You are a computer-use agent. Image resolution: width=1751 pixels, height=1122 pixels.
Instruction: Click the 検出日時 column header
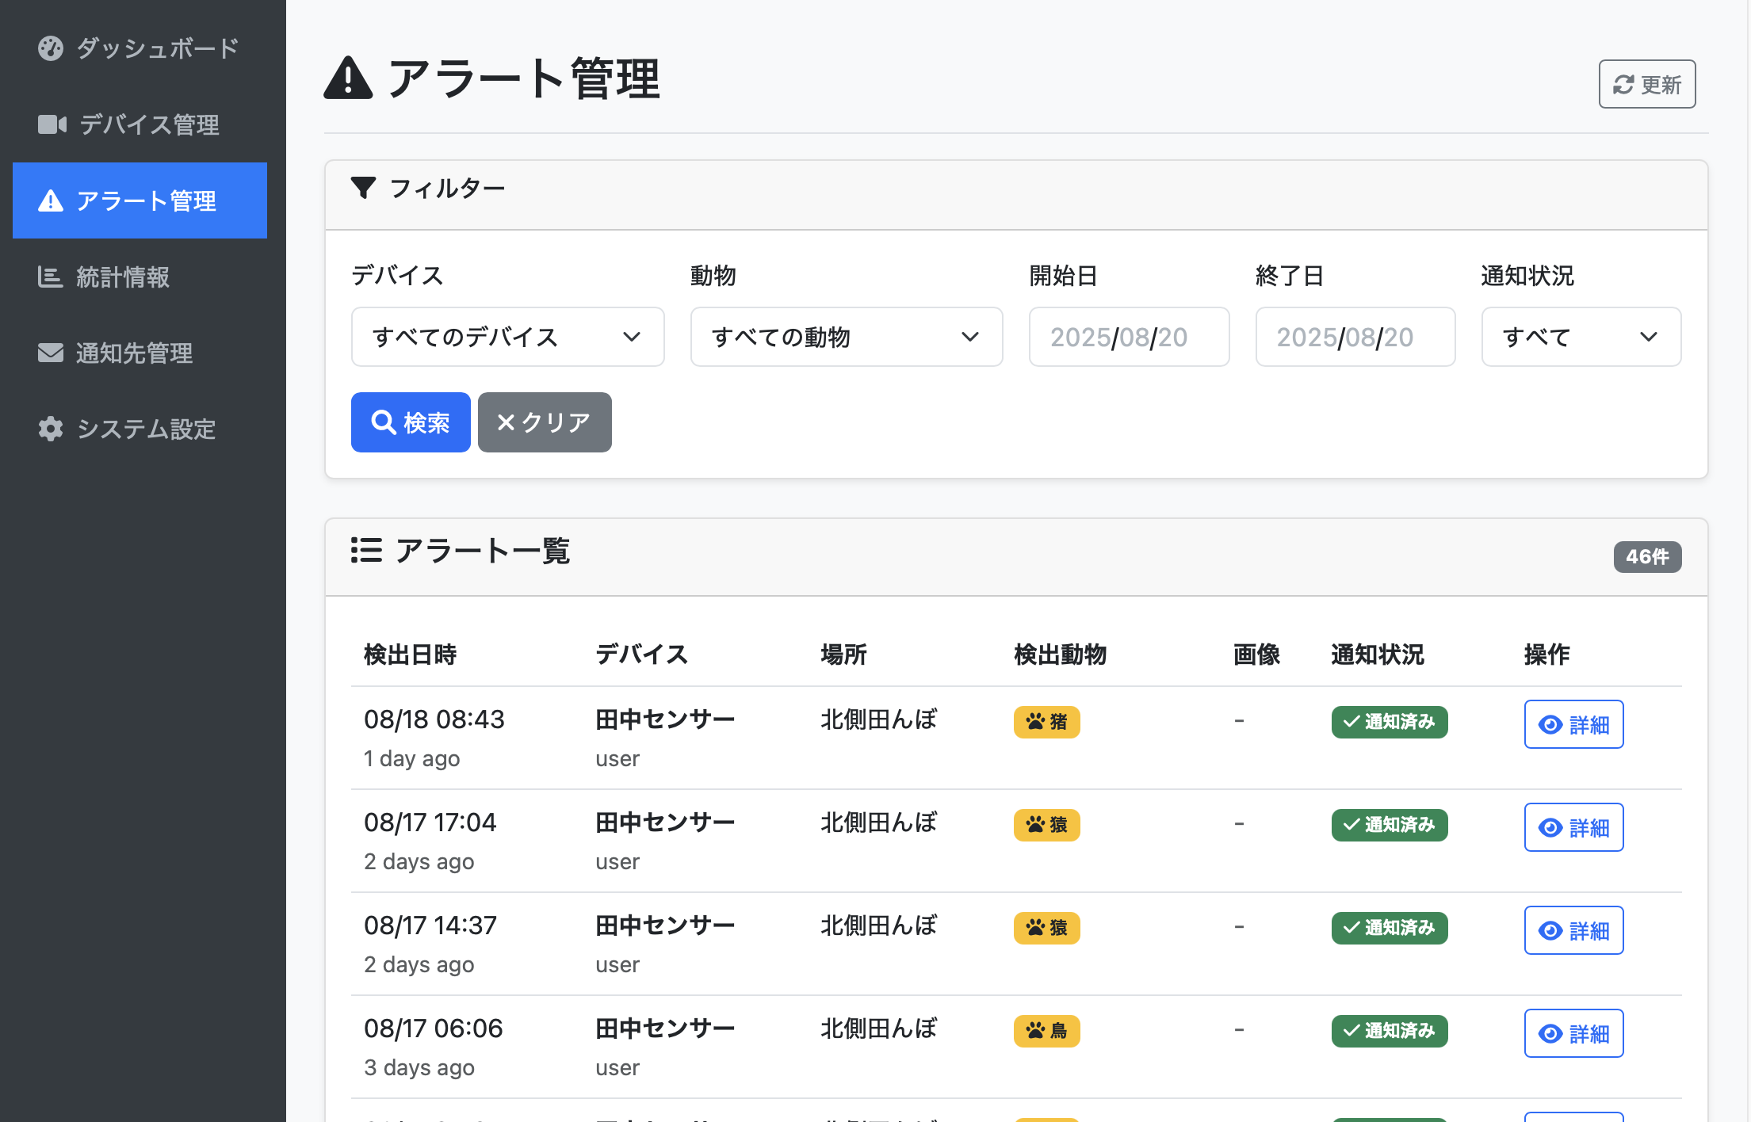410,654
